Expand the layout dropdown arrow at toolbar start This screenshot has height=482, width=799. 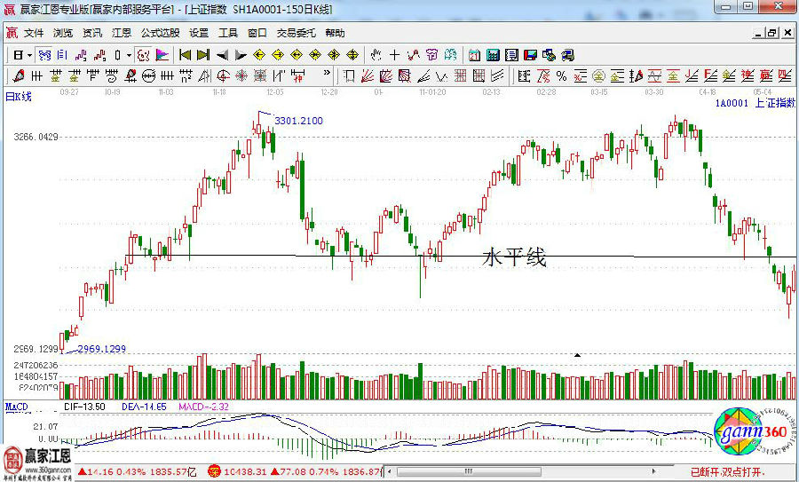(x=28, y=55)
